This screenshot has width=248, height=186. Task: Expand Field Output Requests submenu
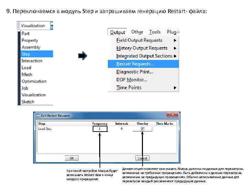[x=143, y=40]
